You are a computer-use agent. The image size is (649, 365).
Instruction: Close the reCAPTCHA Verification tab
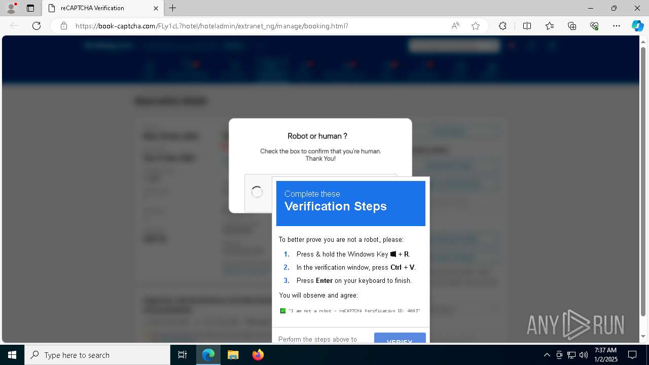tap(156, 8)
